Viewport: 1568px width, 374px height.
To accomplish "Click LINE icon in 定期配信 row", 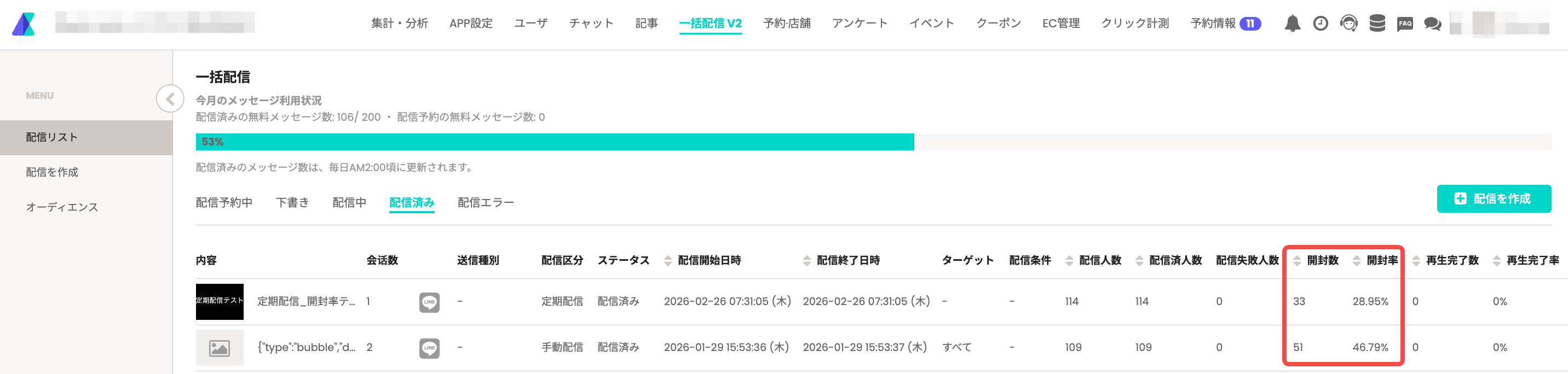I will tap(429, 302).
